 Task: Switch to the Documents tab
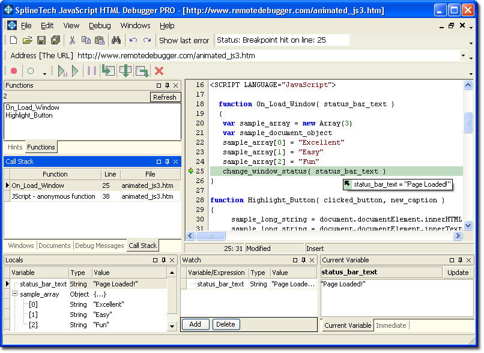(x=54, y=246)
